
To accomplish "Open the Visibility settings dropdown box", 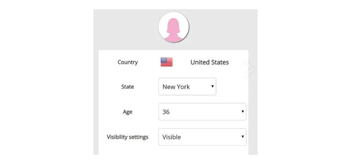I will [x=202, y=137].
